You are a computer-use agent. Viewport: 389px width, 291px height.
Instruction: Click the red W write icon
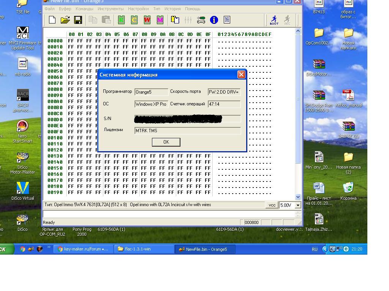147,20
